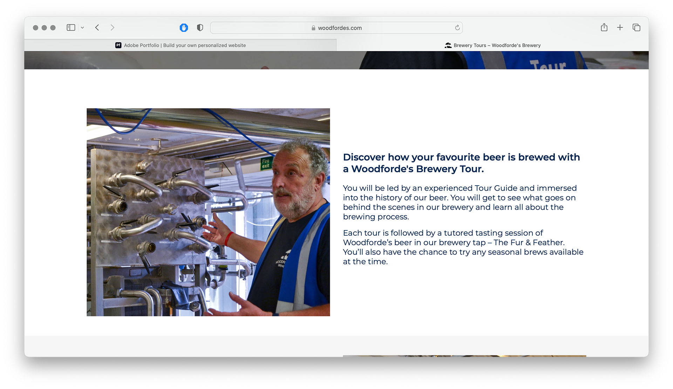Open the privacy report shield icon
Viewport: 673px width, 389px height.
(200, 28)
